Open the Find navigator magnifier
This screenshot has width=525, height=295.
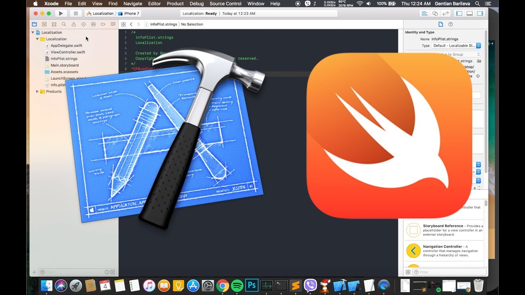click(x=64, y=24)
